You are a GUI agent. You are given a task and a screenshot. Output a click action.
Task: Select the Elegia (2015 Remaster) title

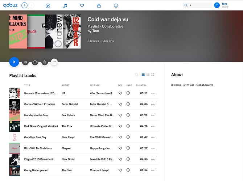(x=38, y=159)
